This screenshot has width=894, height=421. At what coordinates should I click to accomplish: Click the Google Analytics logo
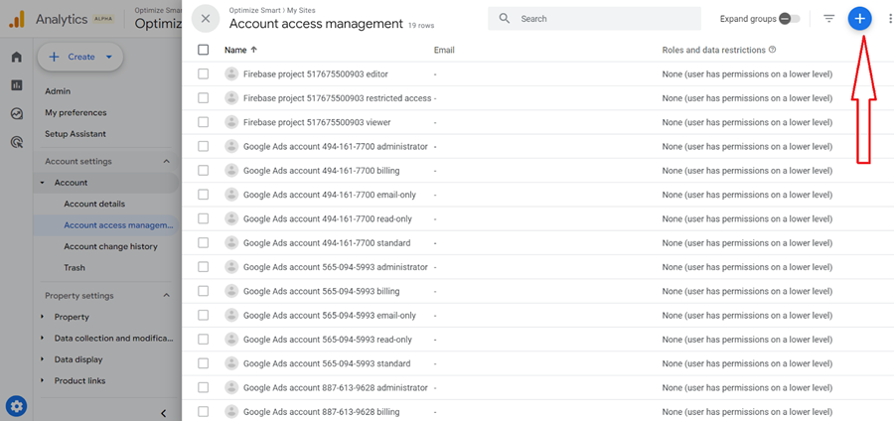pos(17,20)
